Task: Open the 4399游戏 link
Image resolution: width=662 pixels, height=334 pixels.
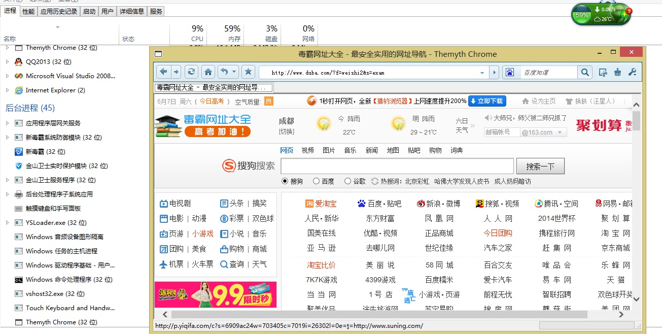Action: click(380, 280)
